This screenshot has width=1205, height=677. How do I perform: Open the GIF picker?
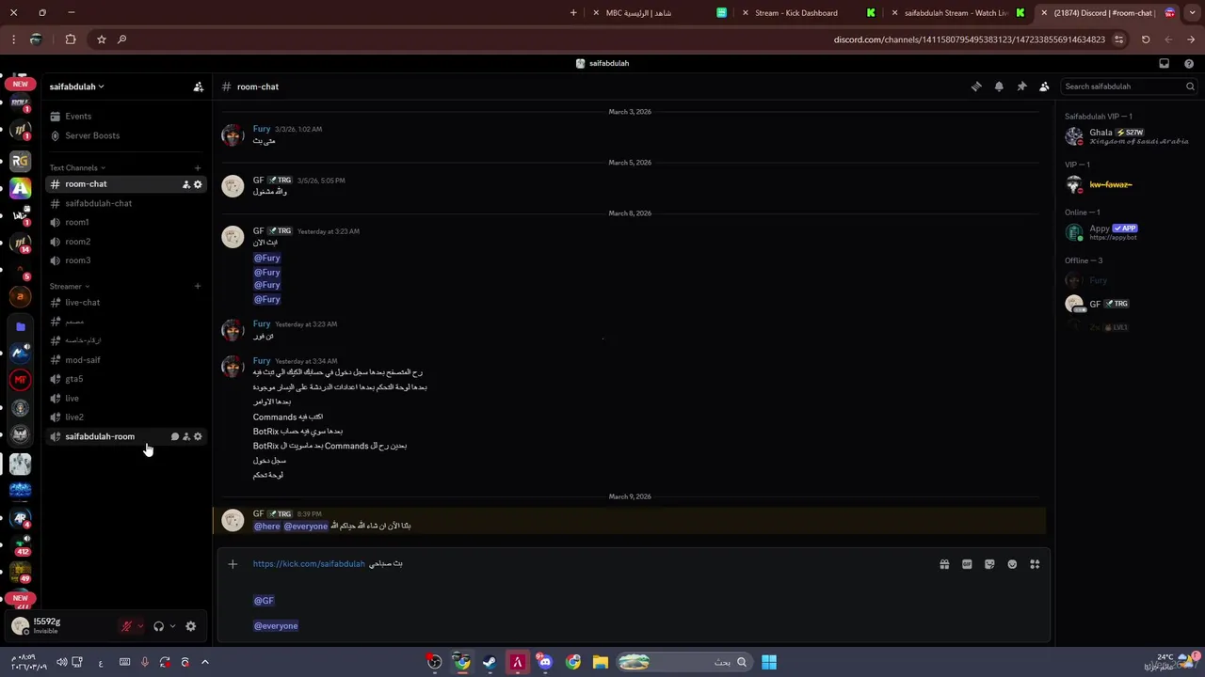[967, 564]
